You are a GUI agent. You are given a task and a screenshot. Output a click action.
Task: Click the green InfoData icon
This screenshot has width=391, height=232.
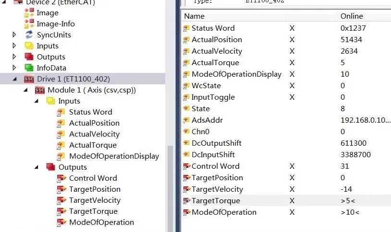tap(29, 68)
